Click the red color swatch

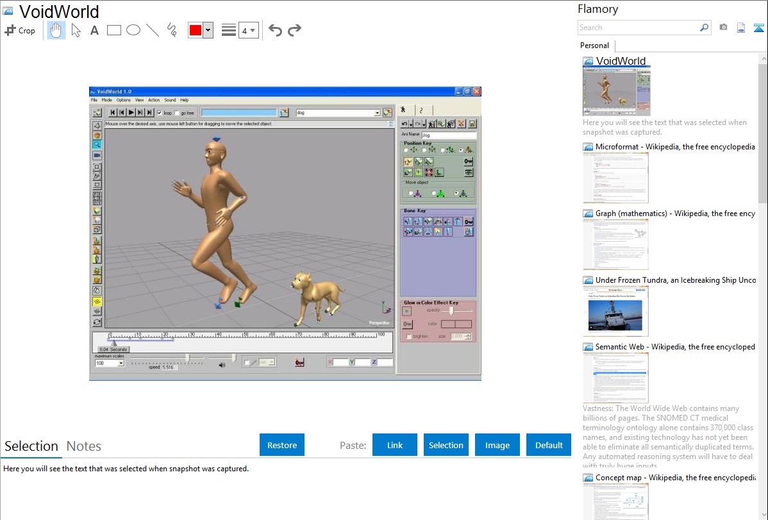tap(196, 30)
